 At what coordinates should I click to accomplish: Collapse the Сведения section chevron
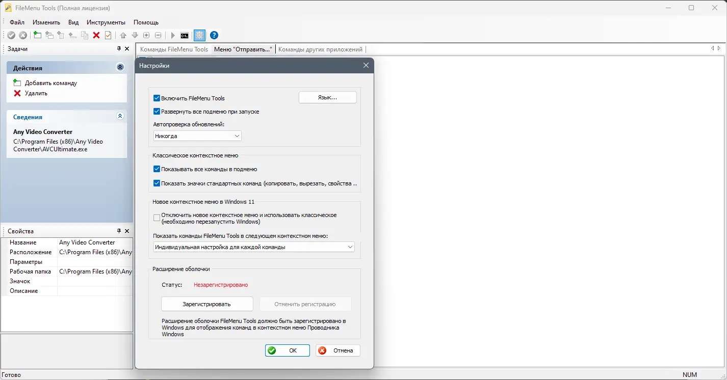(120, 116)
